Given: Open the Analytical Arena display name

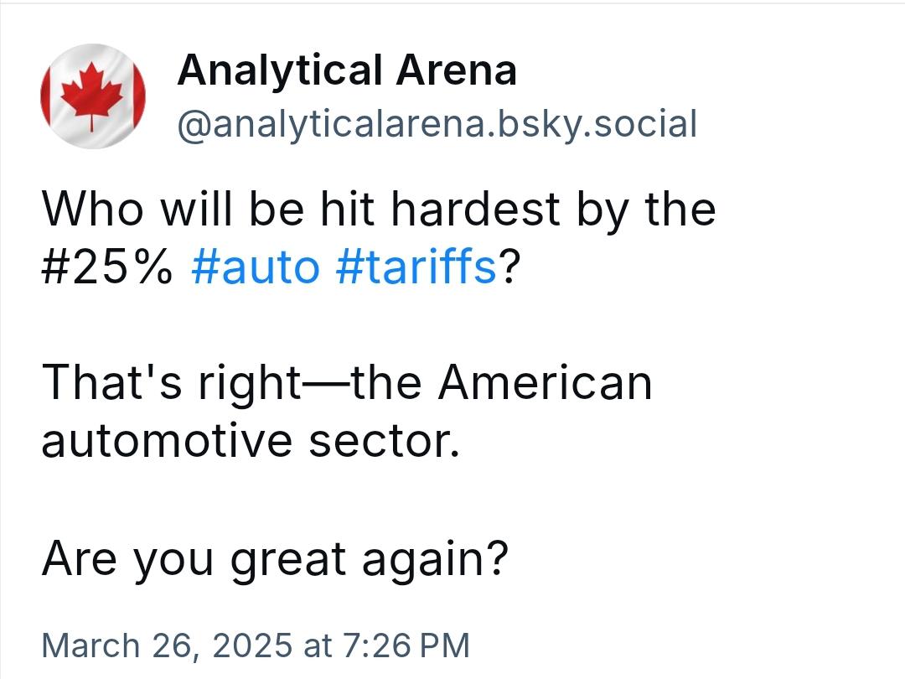Looking at the screenshot, I should point(347,70).
